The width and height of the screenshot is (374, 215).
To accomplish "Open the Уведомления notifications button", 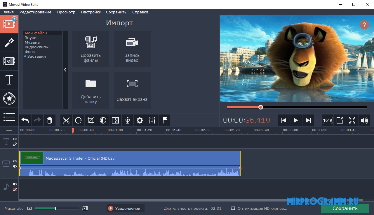I will (x=126, y=208).
